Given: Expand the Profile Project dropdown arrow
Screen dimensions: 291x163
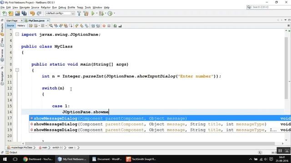Looking at the screenshot, I should pyautogui.click(x=114, y=13).
